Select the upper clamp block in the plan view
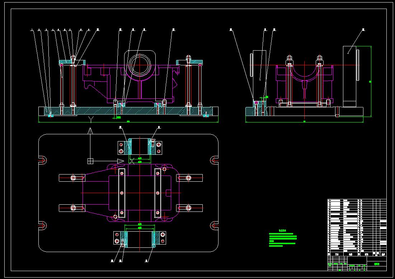The height and width of the screenshot is (279, 395). pos(140,147)
